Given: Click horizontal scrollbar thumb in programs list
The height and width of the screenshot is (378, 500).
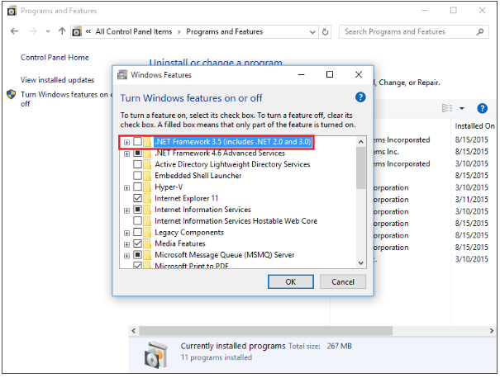Looking at the screenshot, I should 265,331.
